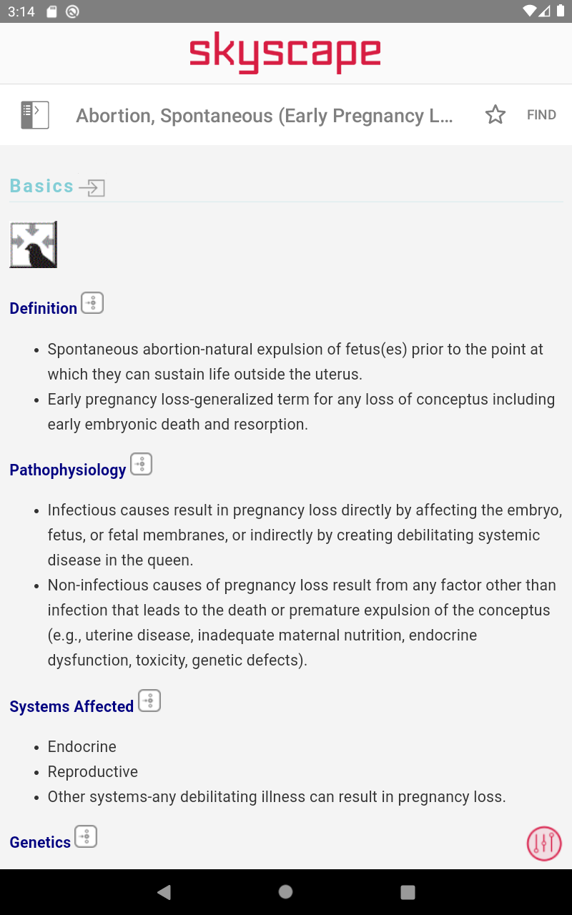Tap the Skyscape logo header
The width and height of the screenshot is (572, 915).
pyautogui.click(x=285, y=53)
